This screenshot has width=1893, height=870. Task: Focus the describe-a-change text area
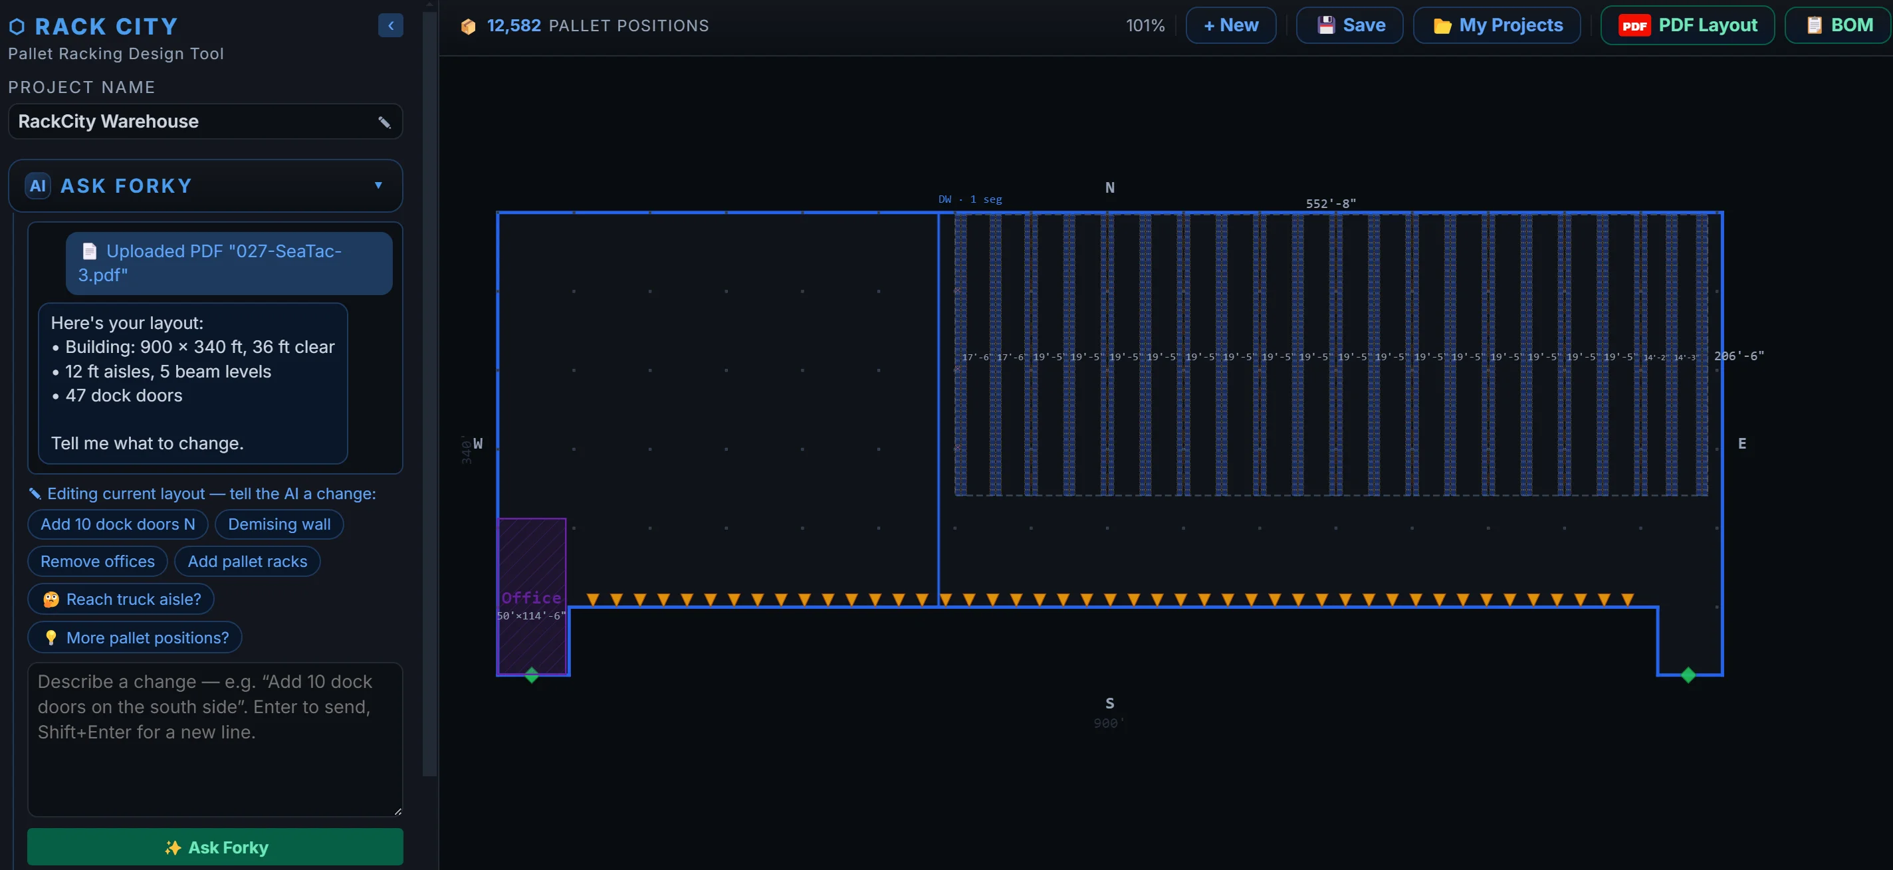(x=215, y=739)
